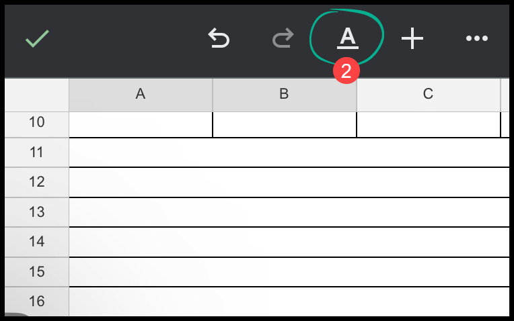
Task: Select row 15 header
Action: [x=37, y=272]
